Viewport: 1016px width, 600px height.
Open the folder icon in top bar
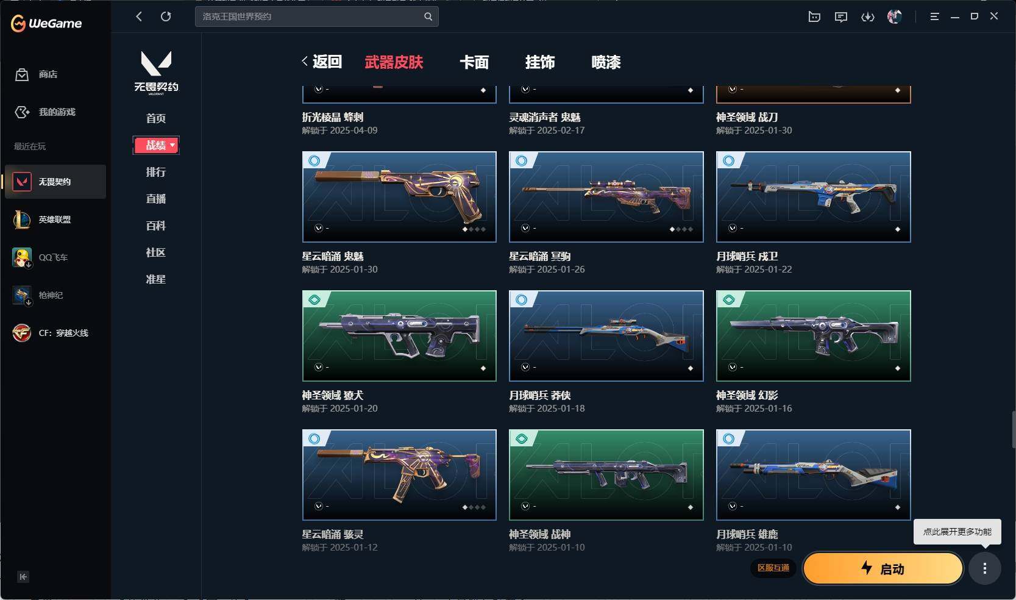[814, 17]
